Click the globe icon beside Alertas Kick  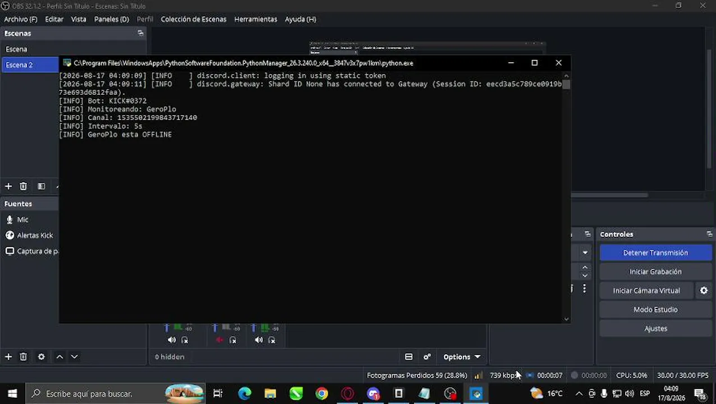pos(10,236)
